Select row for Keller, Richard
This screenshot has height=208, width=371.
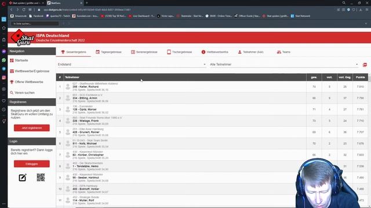pyautogui.click(x=212, y=87)
